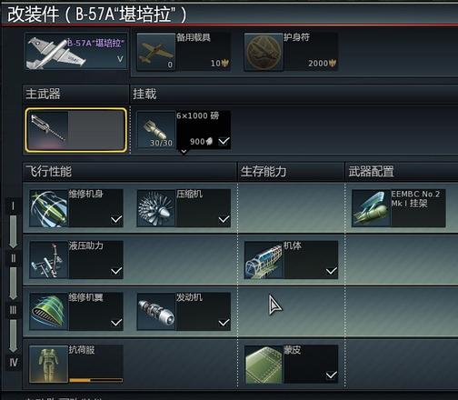Expand the 6×1000 磅 loadout dropdown arrow
Screen dimensions: 458x400
(x=184, y=151)
